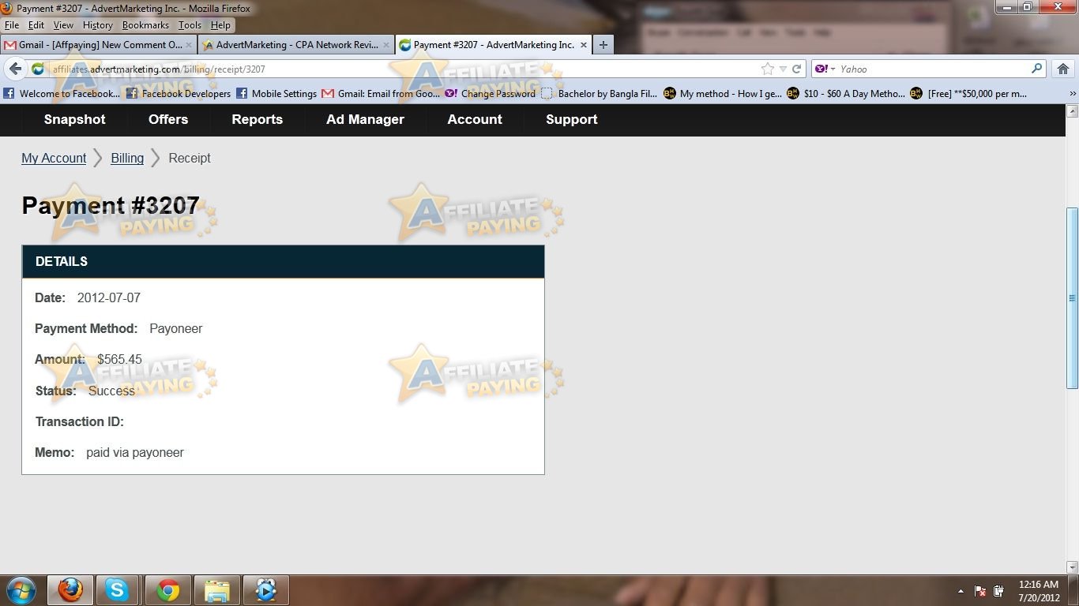This screenshot has width=1079, height=606.
Task: Open Skype from the taskbar
Action: tap(118, 590)
